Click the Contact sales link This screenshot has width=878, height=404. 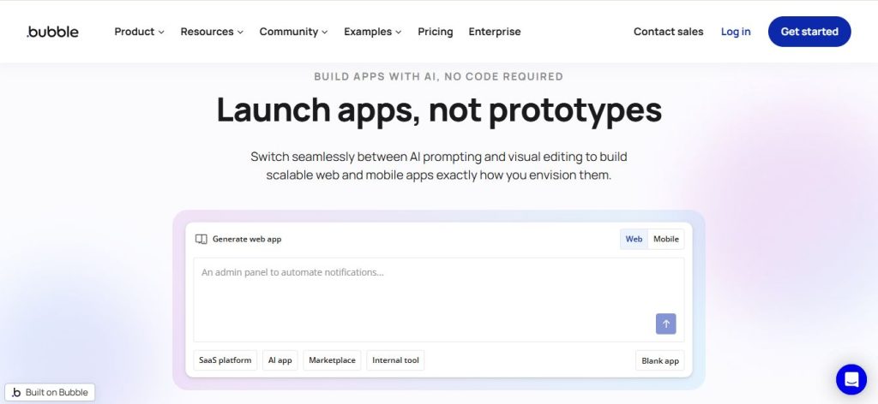tap(668, 32)
